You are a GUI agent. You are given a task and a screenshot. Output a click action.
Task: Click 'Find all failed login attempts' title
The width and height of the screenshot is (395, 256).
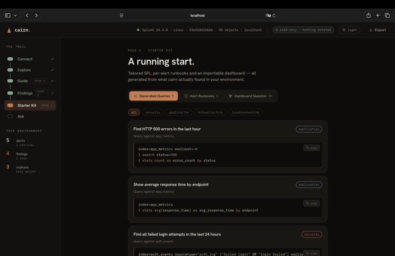(x=177, y=234)
